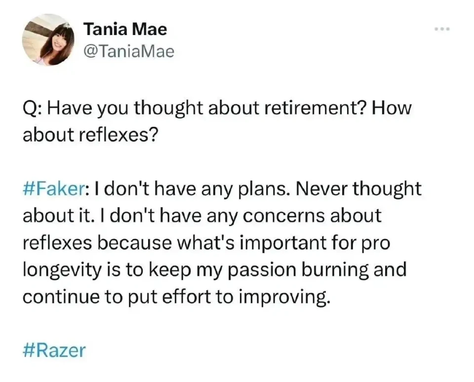
Task: Select the line starting "Q: Have you thought"
Action: pos(217,108)
